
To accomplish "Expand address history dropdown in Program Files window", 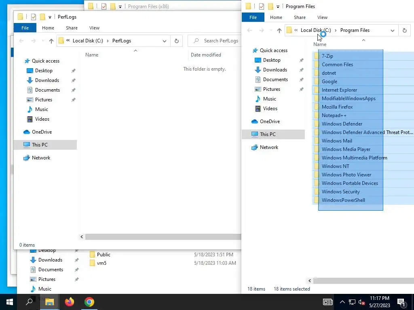I will [393, 31].
